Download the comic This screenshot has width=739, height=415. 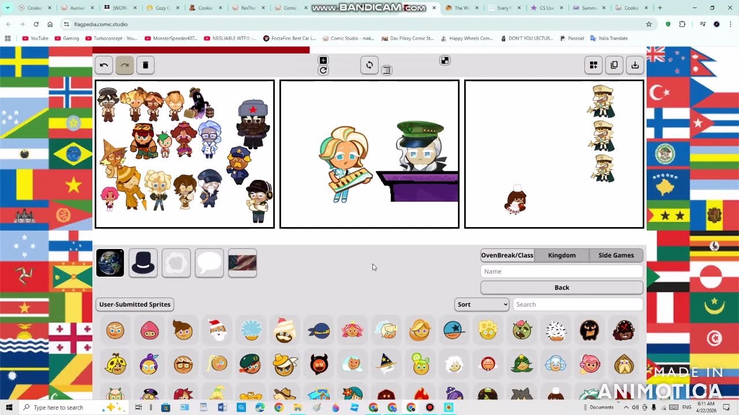[x=635, y=65]
